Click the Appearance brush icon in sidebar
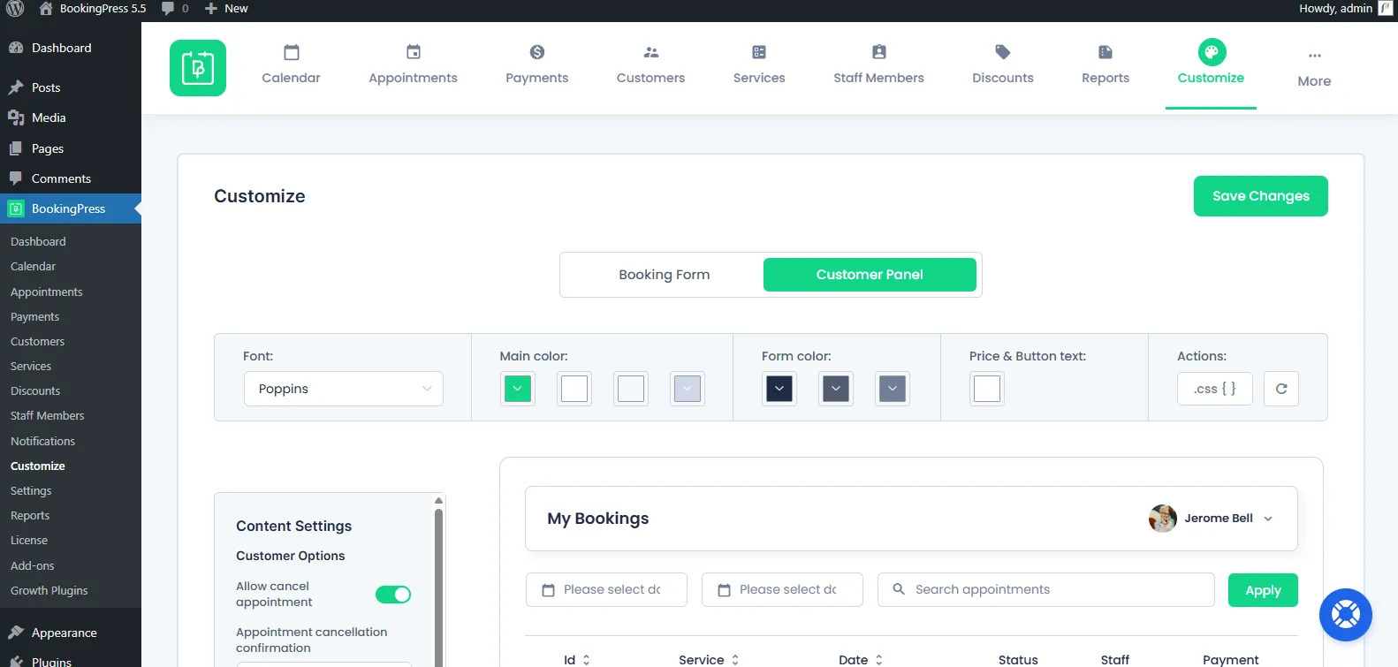 click(16, 633)
